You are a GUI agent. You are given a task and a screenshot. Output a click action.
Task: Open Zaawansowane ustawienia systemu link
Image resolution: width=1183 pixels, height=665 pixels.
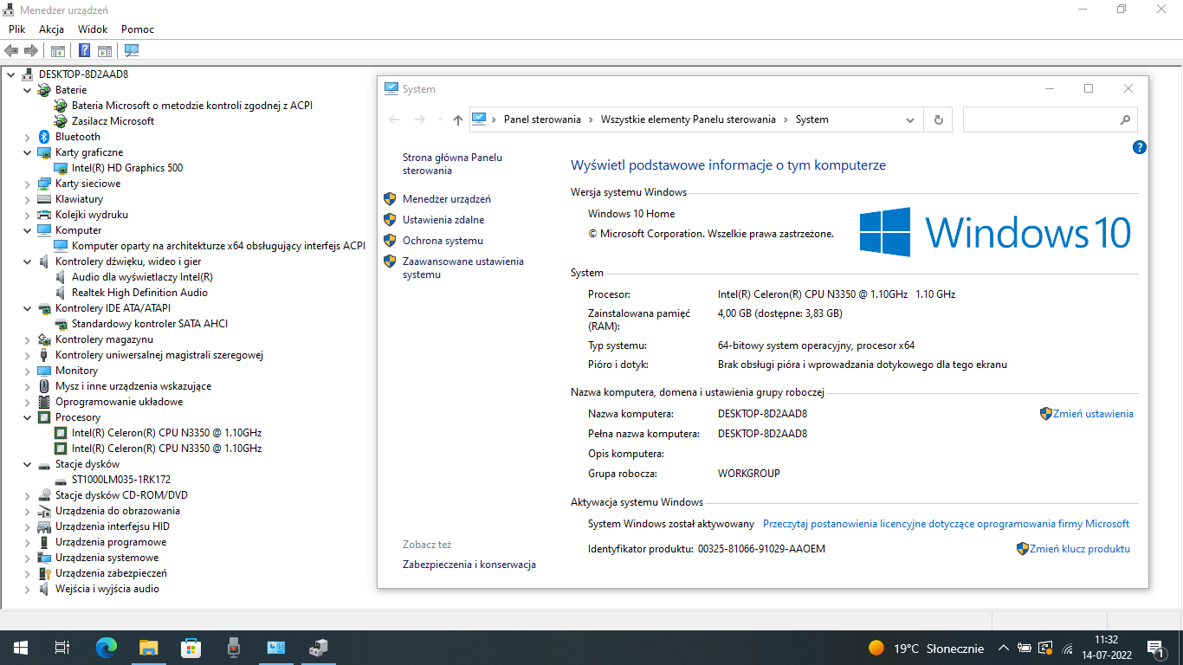tap(463, 268)
